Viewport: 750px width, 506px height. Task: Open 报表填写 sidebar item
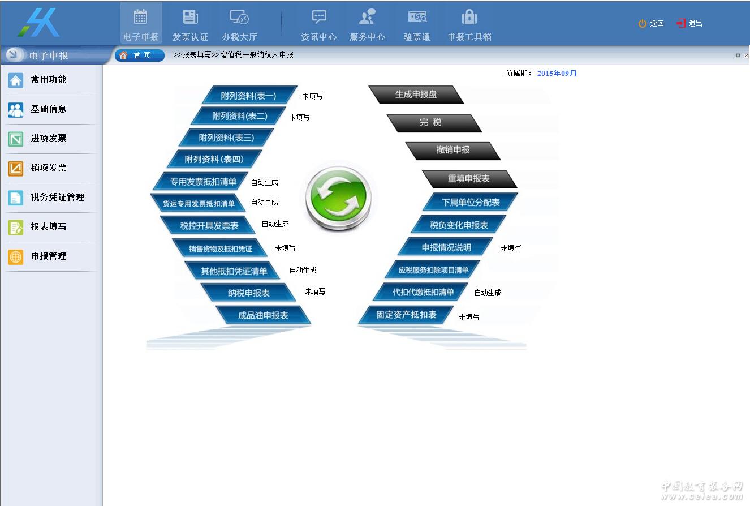[x=49, y=226]
